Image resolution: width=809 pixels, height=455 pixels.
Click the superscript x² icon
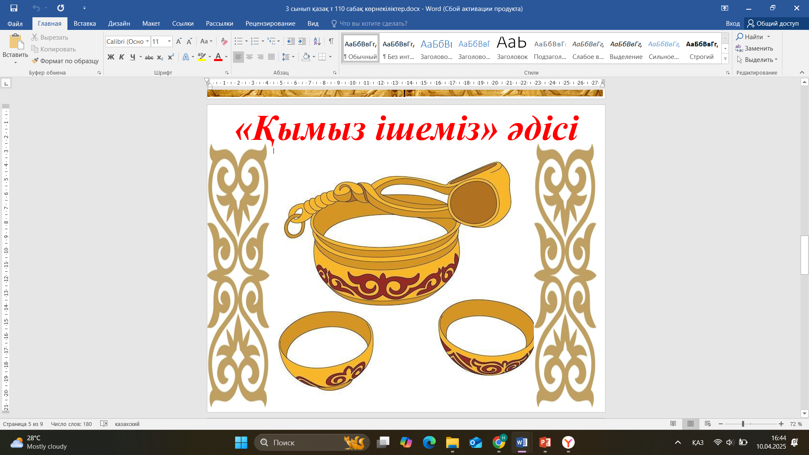click(x=171, y=57)
